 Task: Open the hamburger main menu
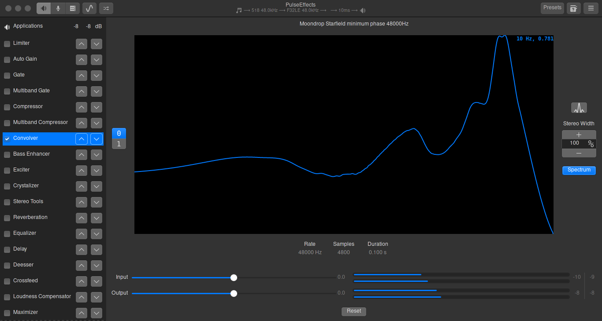click(x=591, y=8)
